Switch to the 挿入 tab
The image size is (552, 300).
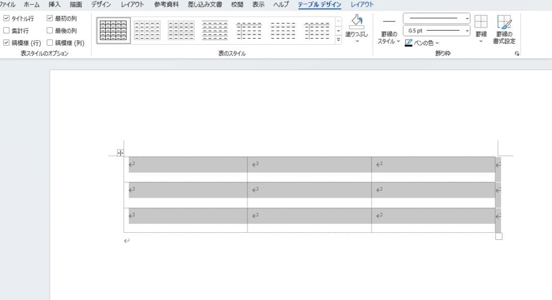pos(54,4)
